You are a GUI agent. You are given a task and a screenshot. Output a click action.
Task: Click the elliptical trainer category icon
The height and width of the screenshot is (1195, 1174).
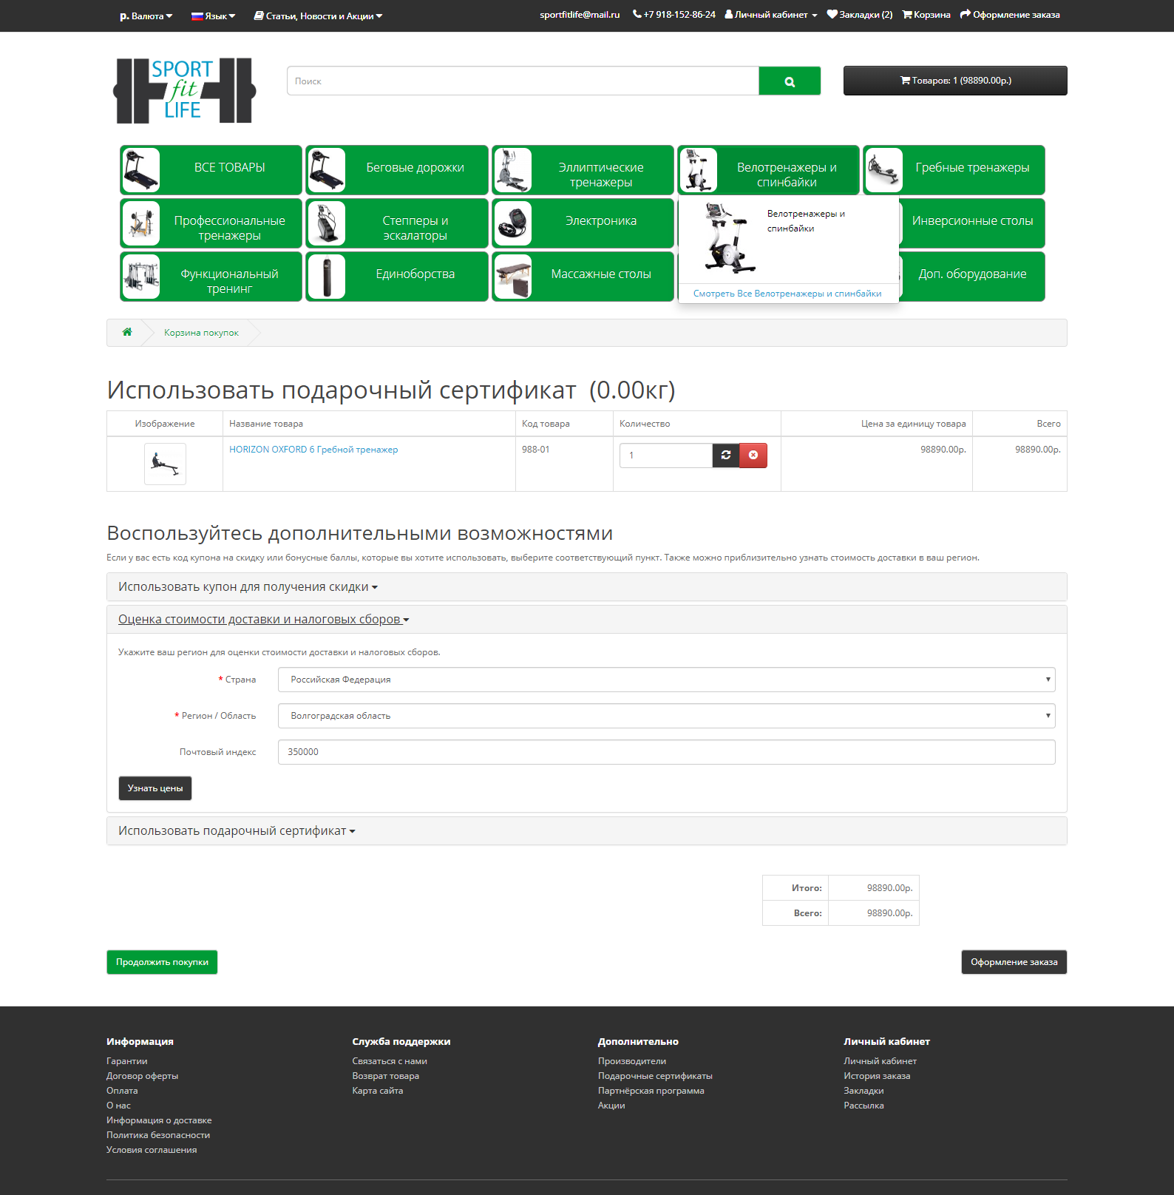click(512, 170)
